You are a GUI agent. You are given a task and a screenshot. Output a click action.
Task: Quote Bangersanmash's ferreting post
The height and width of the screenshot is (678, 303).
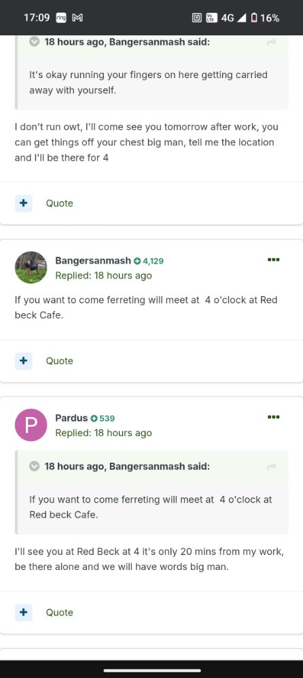(x=60, y=361)
